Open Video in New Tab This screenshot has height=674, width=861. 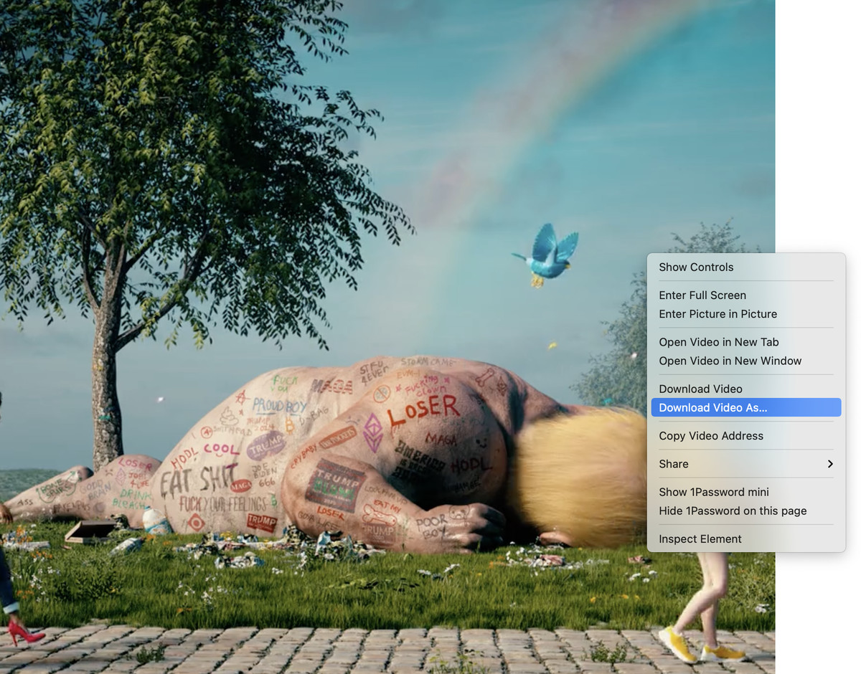click(718, 342)
